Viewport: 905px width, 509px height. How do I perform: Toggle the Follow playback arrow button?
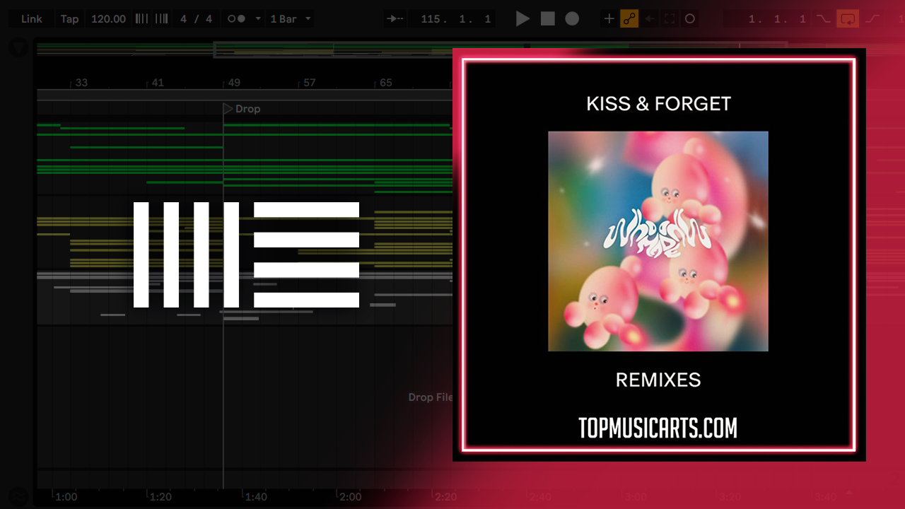[x=396, y=19]
